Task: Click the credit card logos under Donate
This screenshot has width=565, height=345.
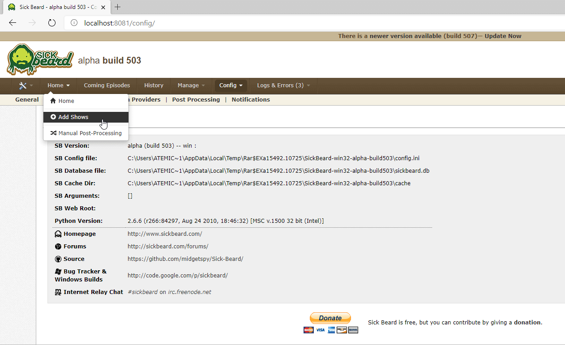Action: pos(331,330)
